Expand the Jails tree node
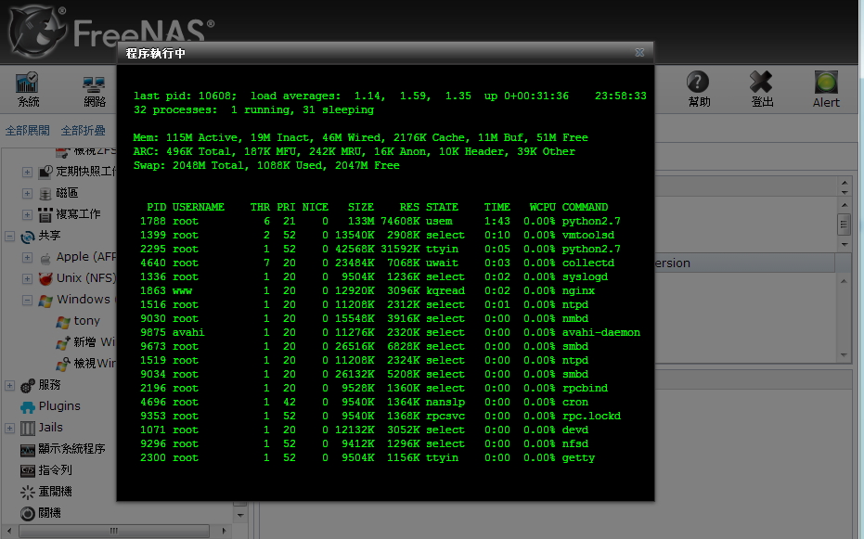This screenshot has height=539, width=864. [x=9, y=428]
